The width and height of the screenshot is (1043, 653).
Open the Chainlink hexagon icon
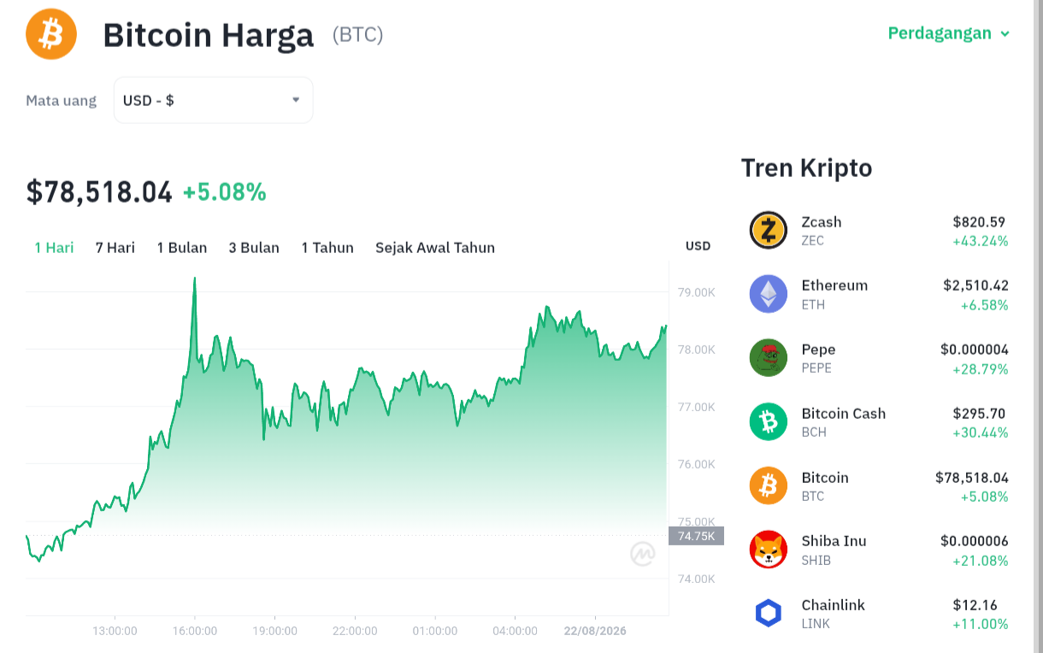coord(769,613)
